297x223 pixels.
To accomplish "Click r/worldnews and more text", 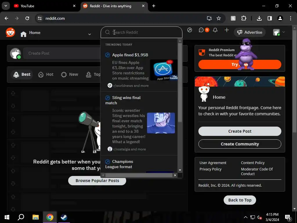I will 131,86.
